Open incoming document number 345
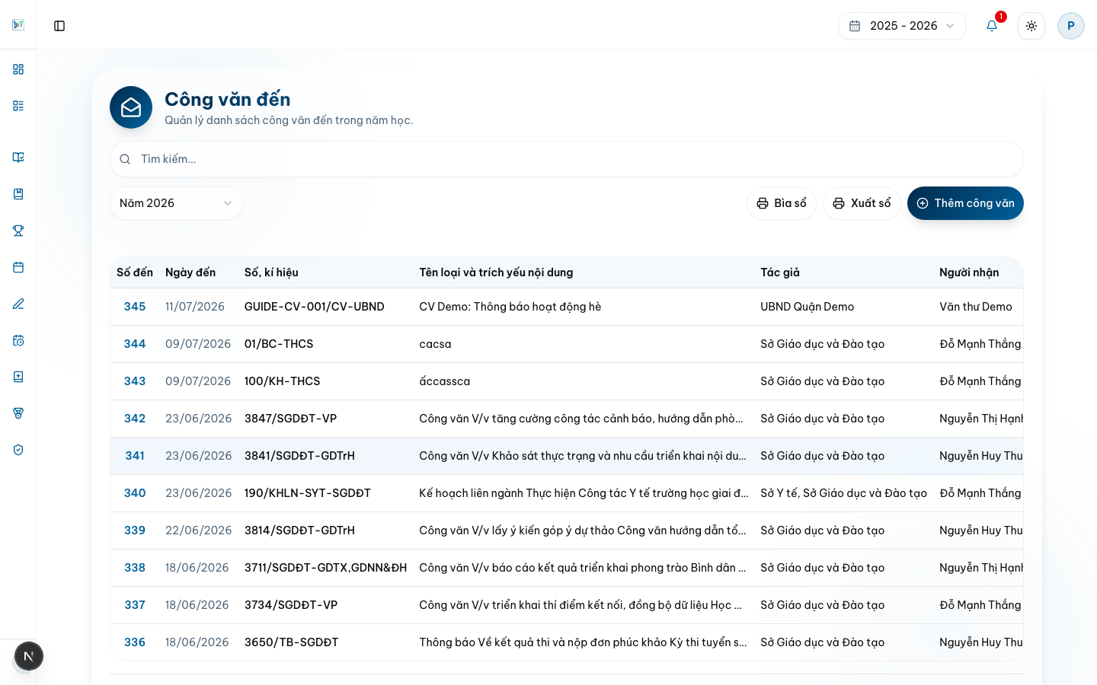Image resolution: width=1097 pixels, height=685 pixels. pos(135,307)
